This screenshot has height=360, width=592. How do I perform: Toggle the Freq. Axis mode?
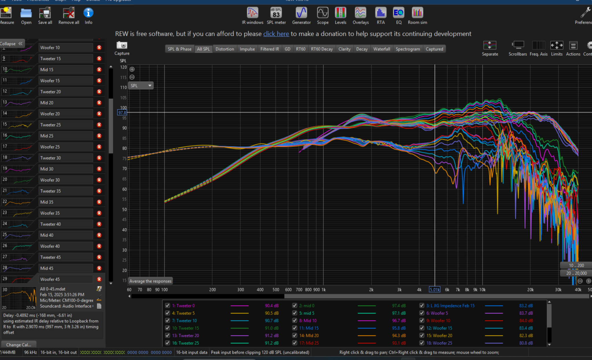click(539, 49)
